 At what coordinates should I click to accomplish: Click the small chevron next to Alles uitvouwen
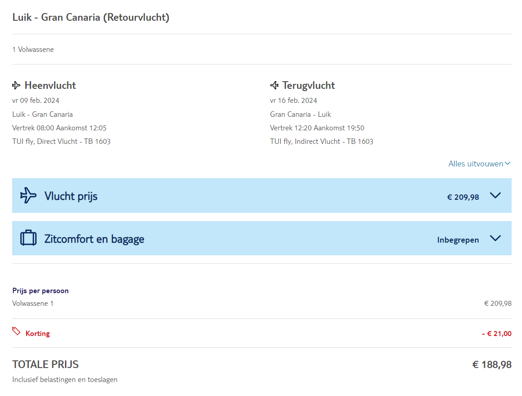(x=508, y=164)
